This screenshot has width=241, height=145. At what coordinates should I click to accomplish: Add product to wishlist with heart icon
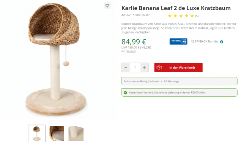point(107,6)
